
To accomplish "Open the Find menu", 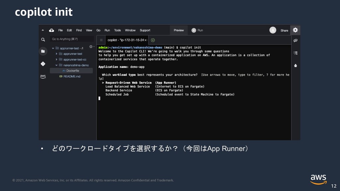I will (79, 30).
